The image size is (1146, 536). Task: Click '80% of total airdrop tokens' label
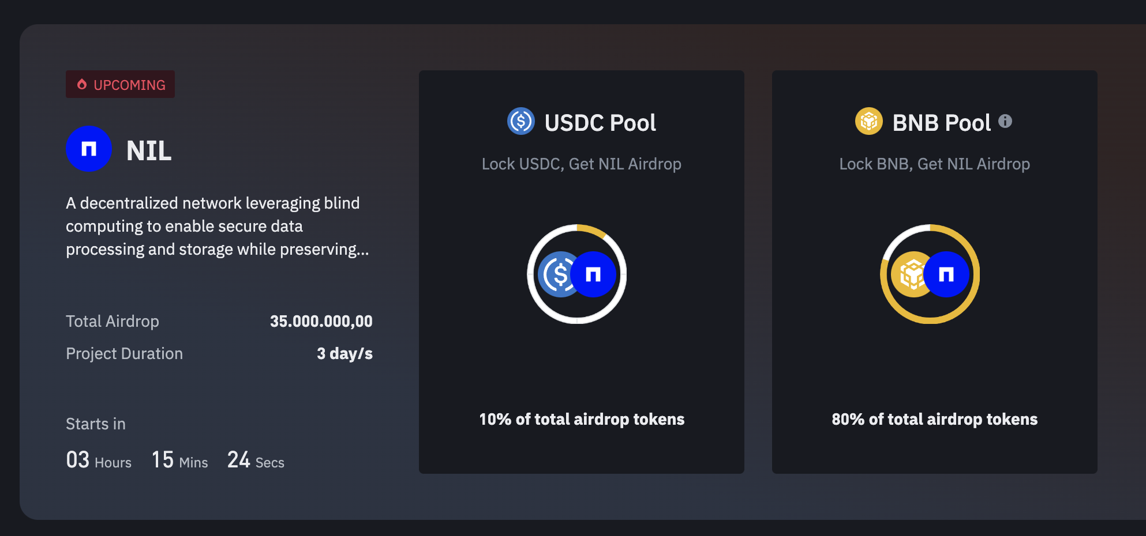tap(934, 420)
